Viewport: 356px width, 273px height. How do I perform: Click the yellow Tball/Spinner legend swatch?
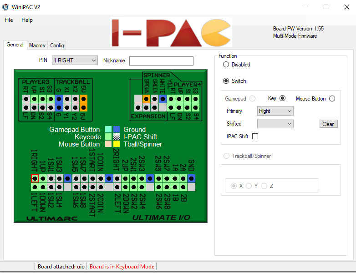click(x=117, y=144)
